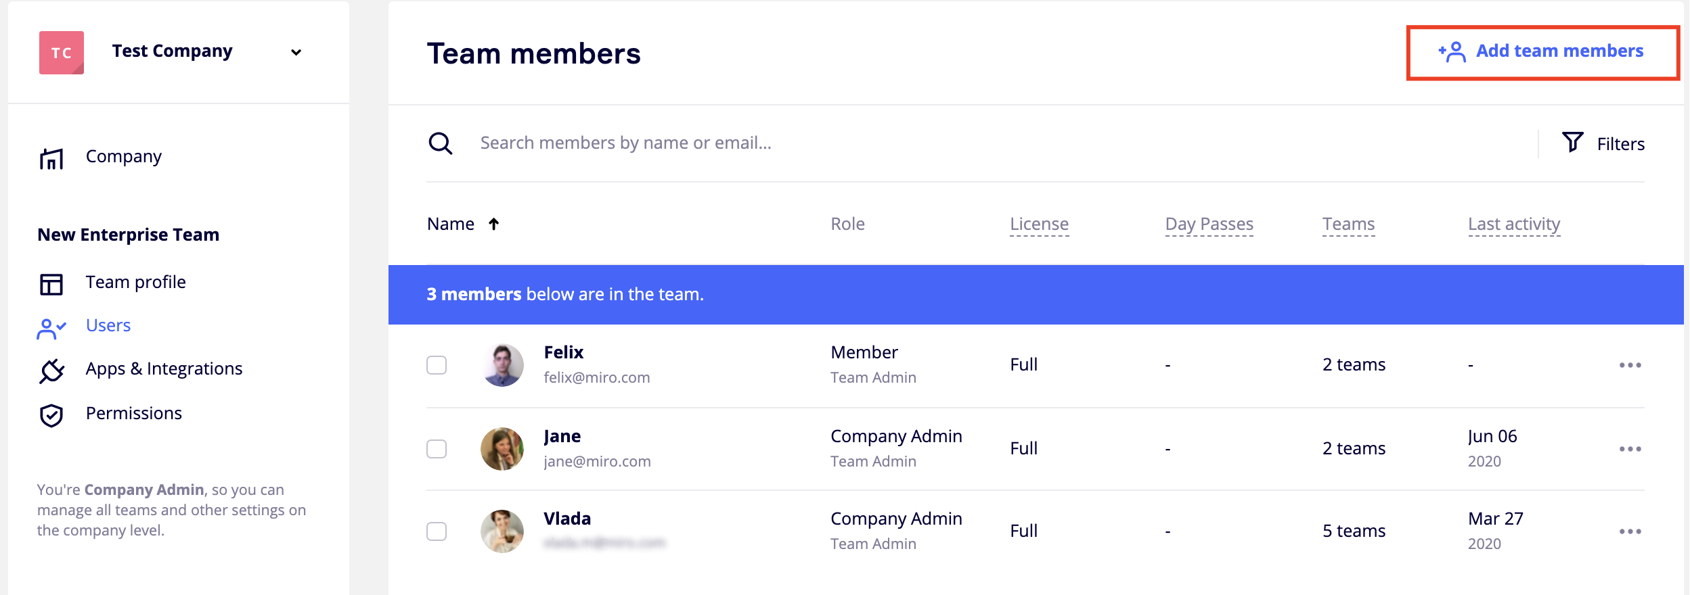Expand Vlada's three-dot actions menu

pos(1630,531)
